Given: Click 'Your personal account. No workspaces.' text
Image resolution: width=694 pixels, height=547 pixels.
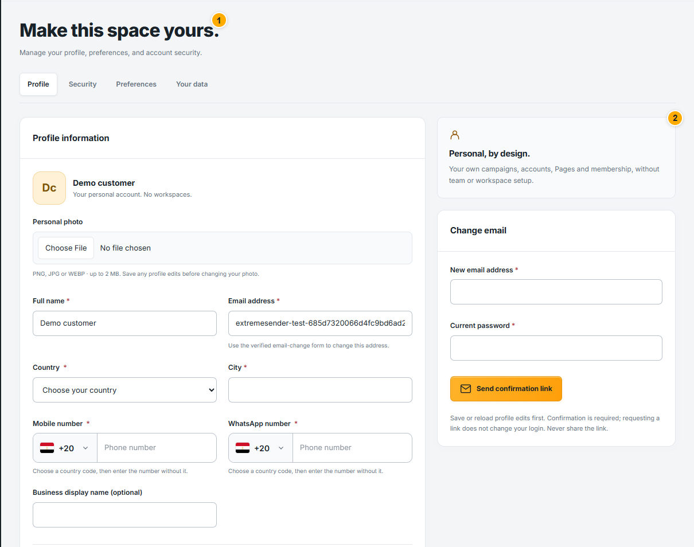Looking at the screenshot, I should 132,194.
